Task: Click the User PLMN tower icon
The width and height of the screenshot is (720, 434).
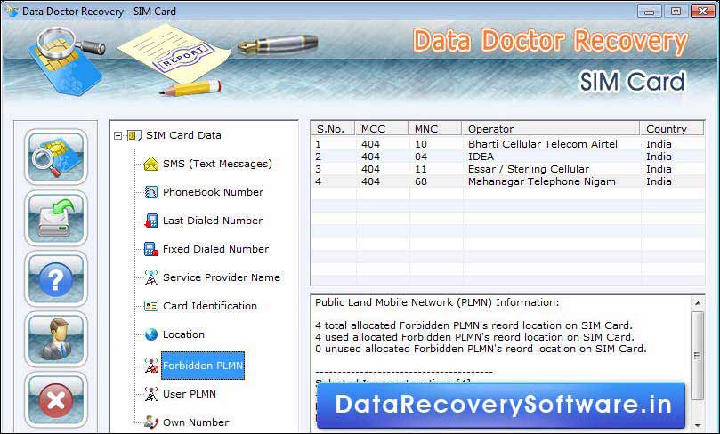Action: 151,394
